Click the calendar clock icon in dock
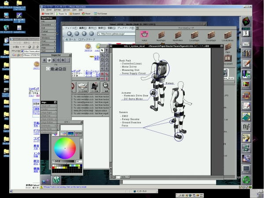The width and height of the screenshot is (264, 198). click(x=246, y=32)
